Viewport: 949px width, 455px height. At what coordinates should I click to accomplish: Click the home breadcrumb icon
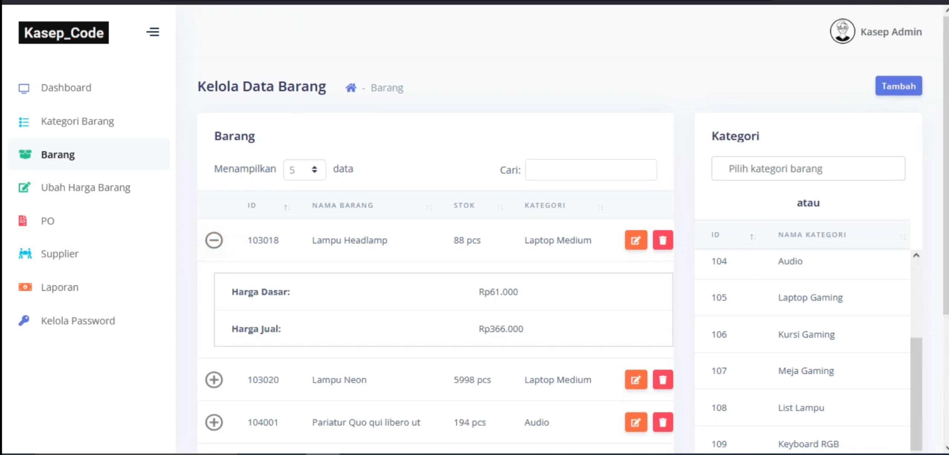[x=351, y=88]
